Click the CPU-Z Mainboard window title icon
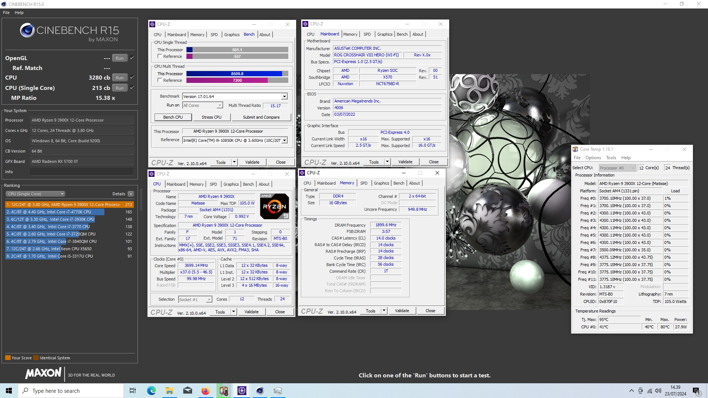 [x=305, y=24]
